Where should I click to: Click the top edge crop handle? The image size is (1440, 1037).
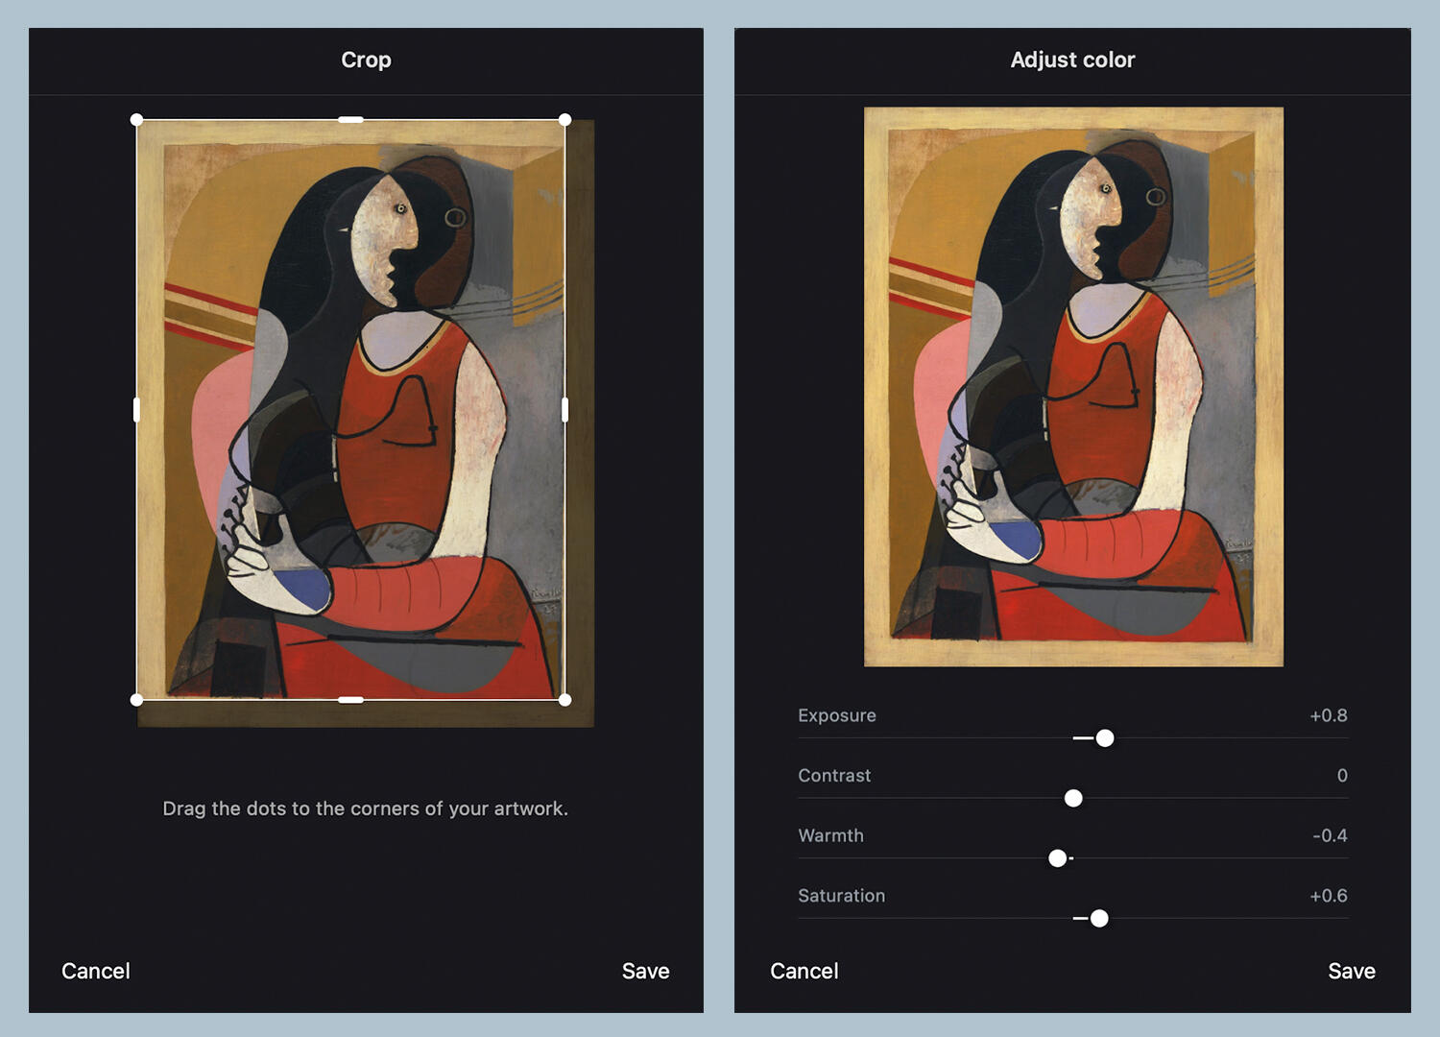click(350, 120)
